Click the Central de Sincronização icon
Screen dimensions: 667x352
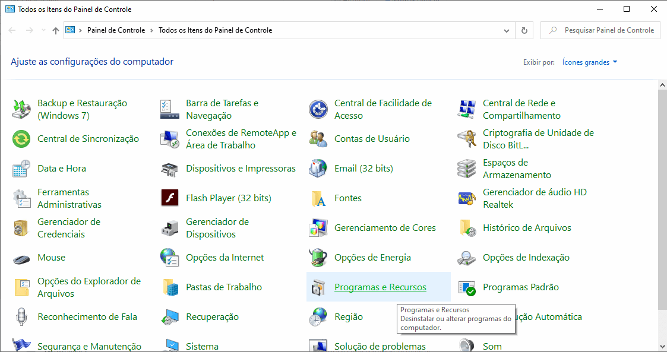pos(21,139)
